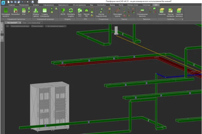
Task: Click Специальная выноска (Special Callout)
Action: coord(142,12)
